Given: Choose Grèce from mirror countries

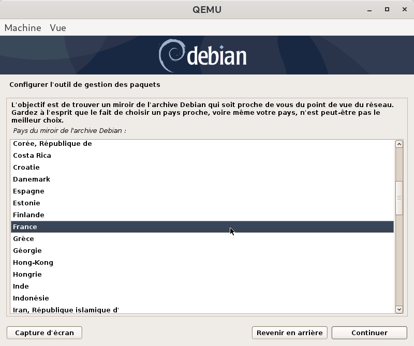Looking at the screenshot, I should [23, 239].
